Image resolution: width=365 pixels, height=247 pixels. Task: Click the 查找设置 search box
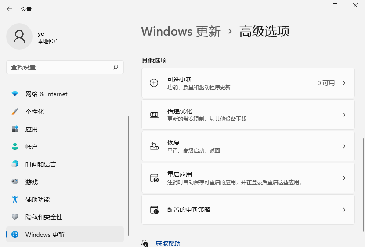coord(65,67)
